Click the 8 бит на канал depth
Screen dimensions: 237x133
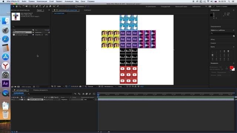point(26,87)
